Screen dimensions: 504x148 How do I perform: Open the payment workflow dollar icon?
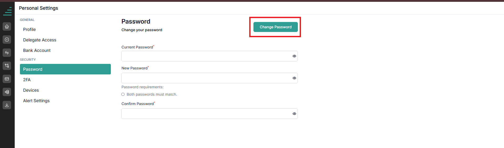pos(7,66)
